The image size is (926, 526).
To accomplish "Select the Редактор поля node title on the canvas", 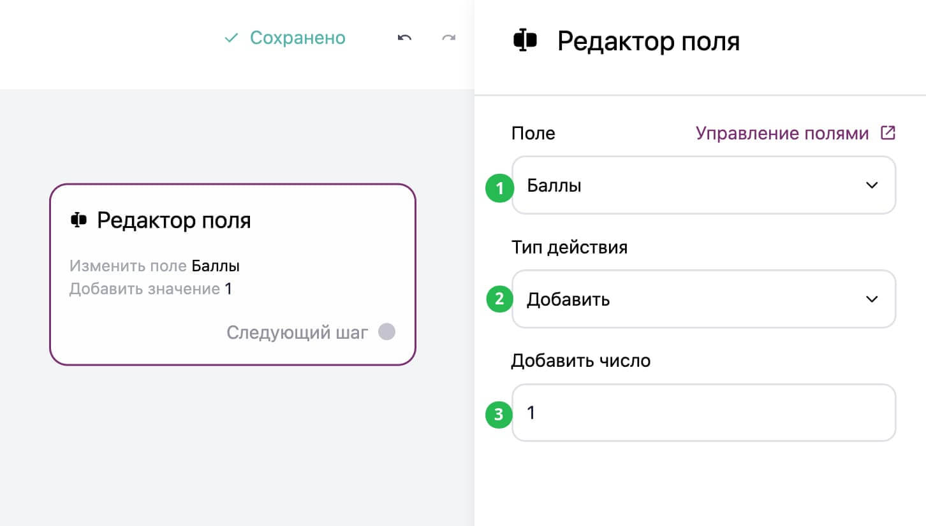I will (x=174, y=220).
